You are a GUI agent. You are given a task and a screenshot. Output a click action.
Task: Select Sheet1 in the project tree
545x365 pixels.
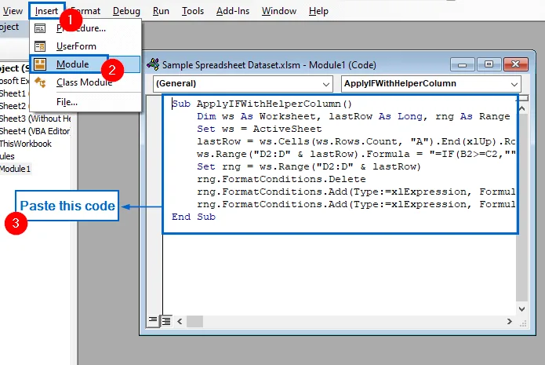click(x=13, y=93)
